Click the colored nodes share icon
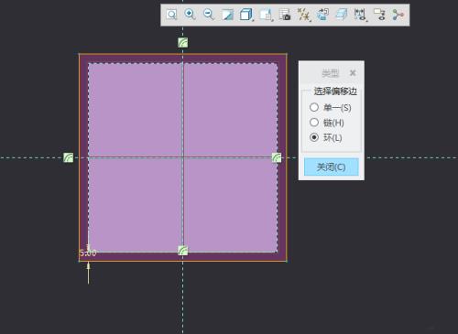458x334 pixels. pyautogui.click(x=398, y=15)
